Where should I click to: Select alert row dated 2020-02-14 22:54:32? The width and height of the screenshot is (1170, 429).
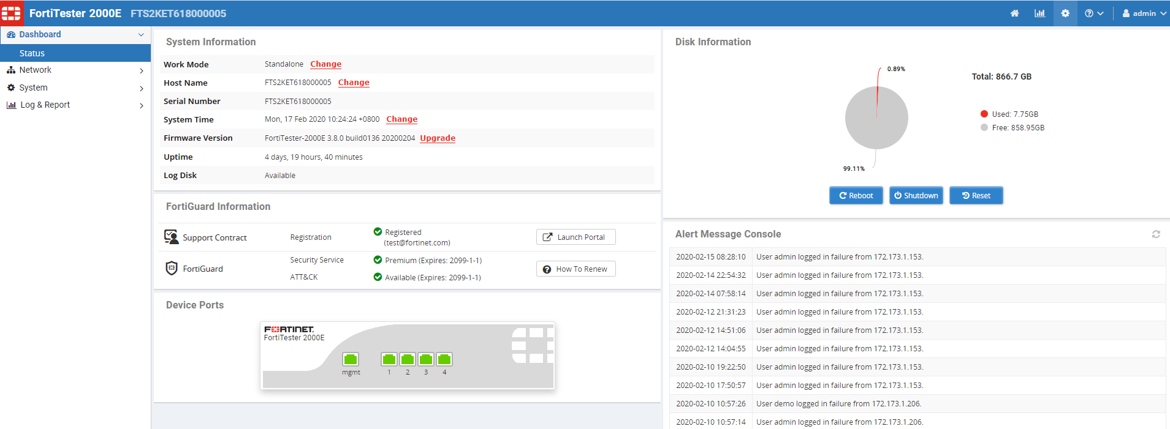(917, 275)
